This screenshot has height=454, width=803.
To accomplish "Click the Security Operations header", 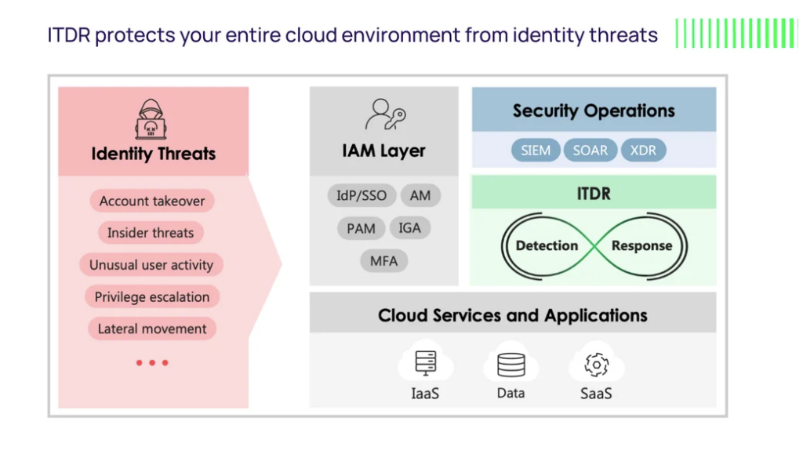I will pos(594,110).
